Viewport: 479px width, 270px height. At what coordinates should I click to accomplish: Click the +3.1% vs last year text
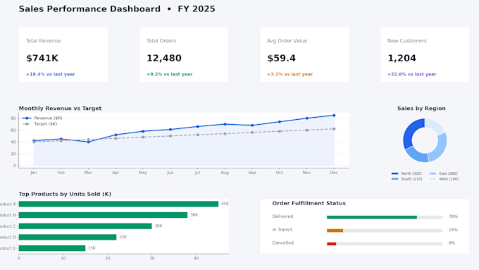tap(290, 74)
